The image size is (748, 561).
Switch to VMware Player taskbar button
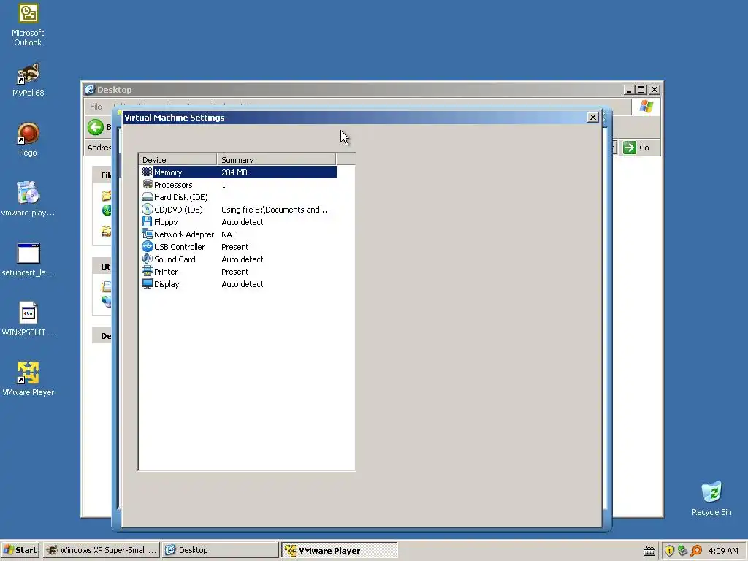pos(339,550)
